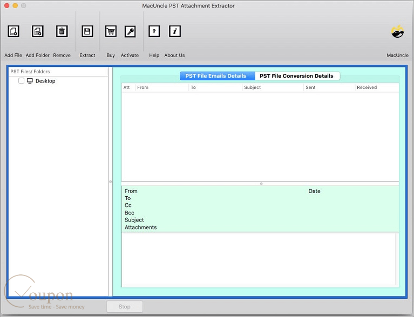The height and width of the screenshot is (317, 414).
Task: Click the Stop button
Action: [x=125, y=306]
